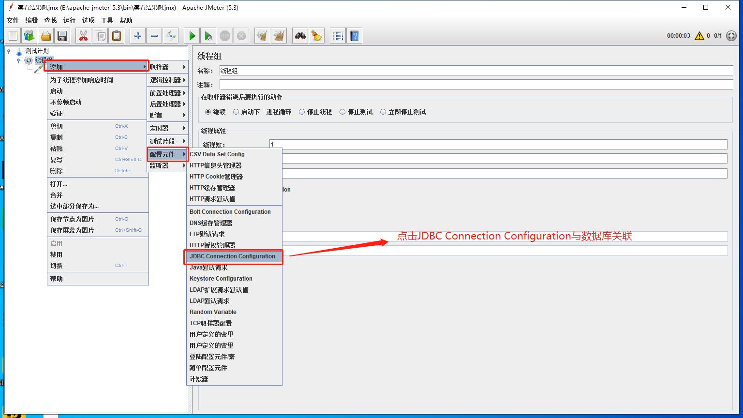This screenshot has width=743, height=418.
Task: Click the yellow warning triangle icon
Action: [699, 36]
